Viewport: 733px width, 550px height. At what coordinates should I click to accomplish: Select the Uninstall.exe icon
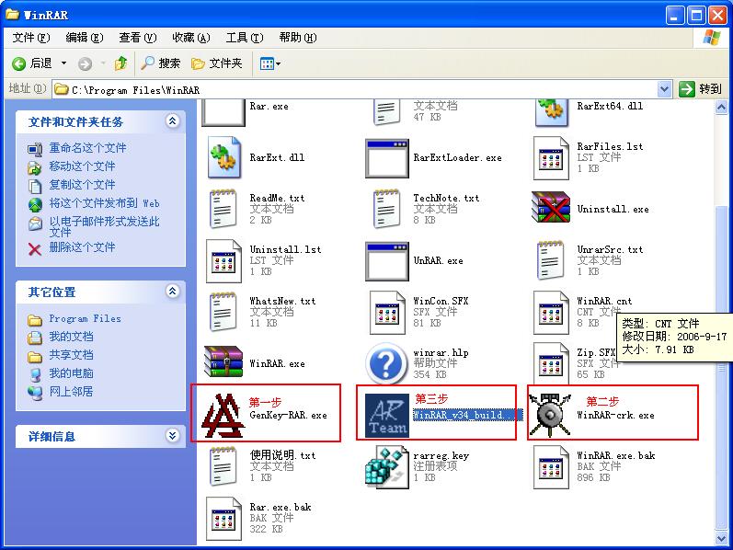pos(551,207)
